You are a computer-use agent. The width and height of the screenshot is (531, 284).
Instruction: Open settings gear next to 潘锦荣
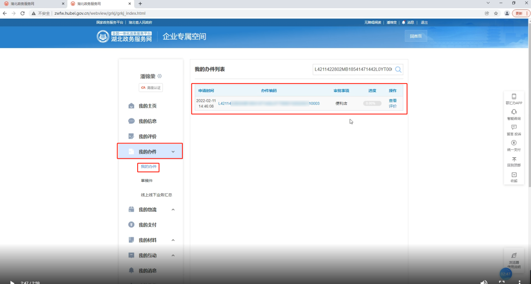[x=159, y=76]
